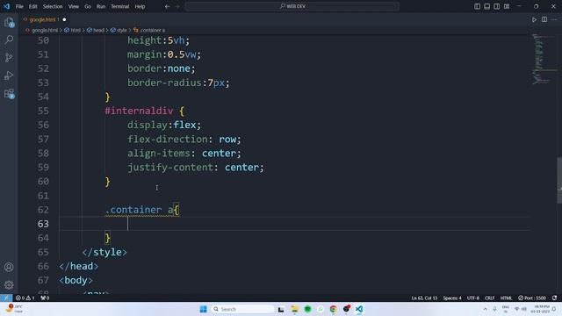The height and width of the screenshot is (316, 562).
Task: Click Ln 63, Col 13 in status bar
Action: tap(424, 298)
